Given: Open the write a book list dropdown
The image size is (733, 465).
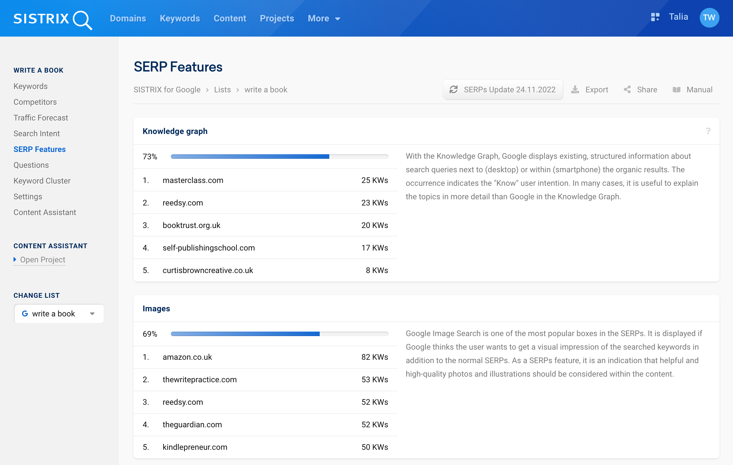Looking at the screenshot, I should click(x=59, y=313).
